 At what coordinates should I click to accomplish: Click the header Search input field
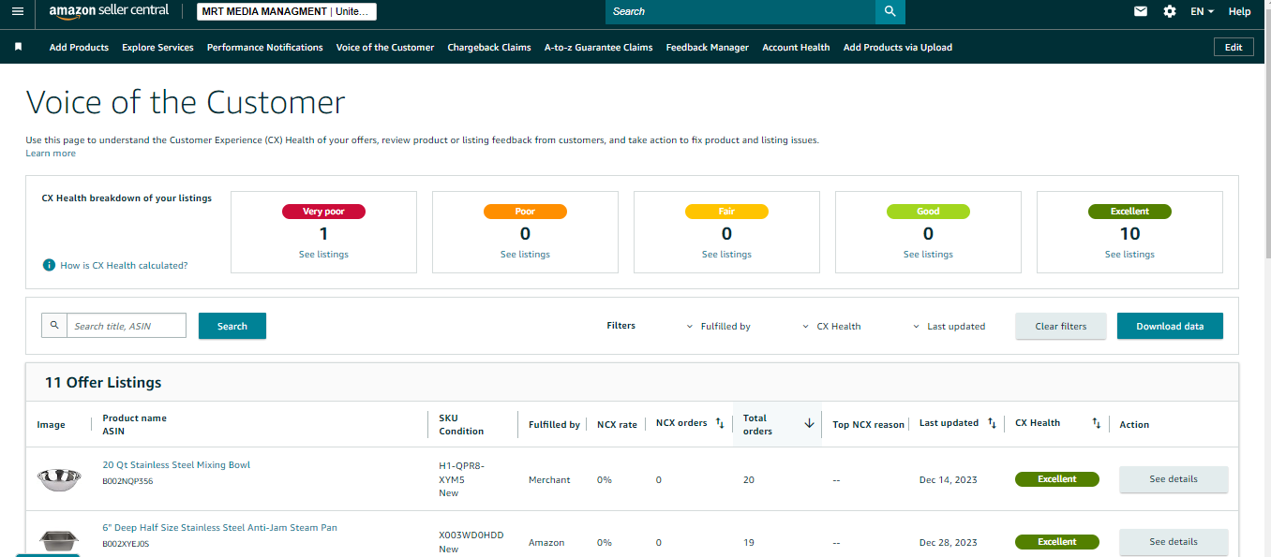pos(740,11)
